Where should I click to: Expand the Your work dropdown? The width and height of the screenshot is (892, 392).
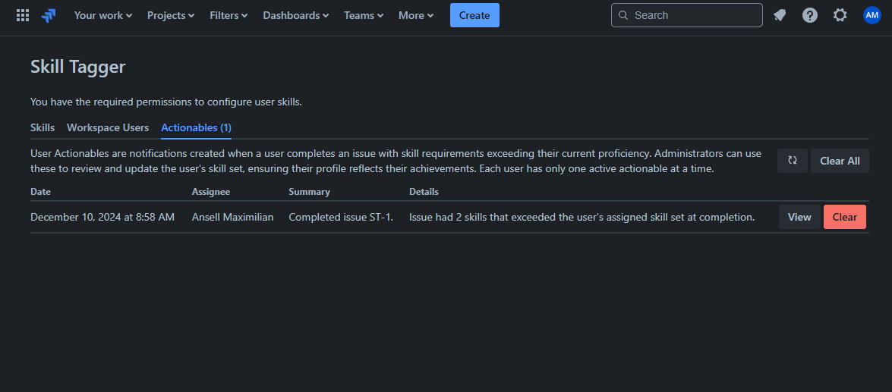102,15
